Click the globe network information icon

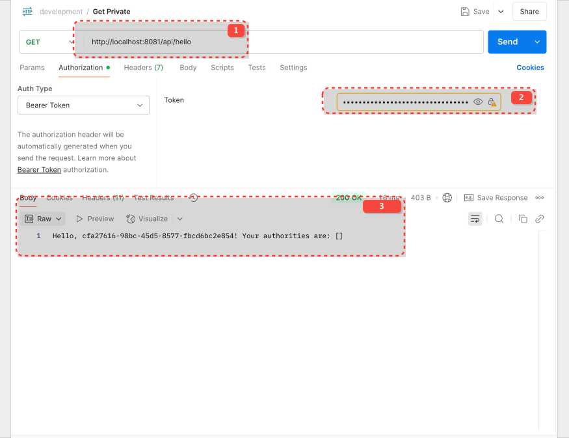point(447,197)
